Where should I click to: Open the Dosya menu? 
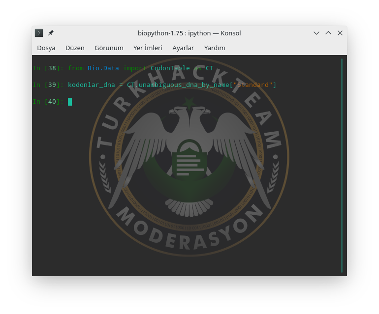coord(46,48)
